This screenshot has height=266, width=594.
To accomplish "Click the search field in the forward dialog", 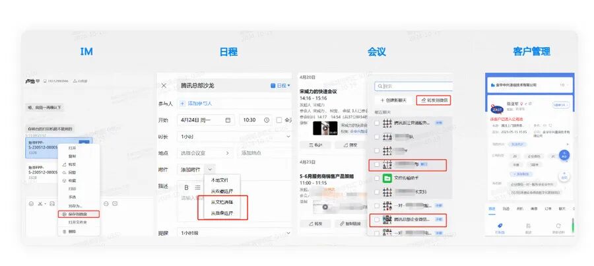I will 413,86.
